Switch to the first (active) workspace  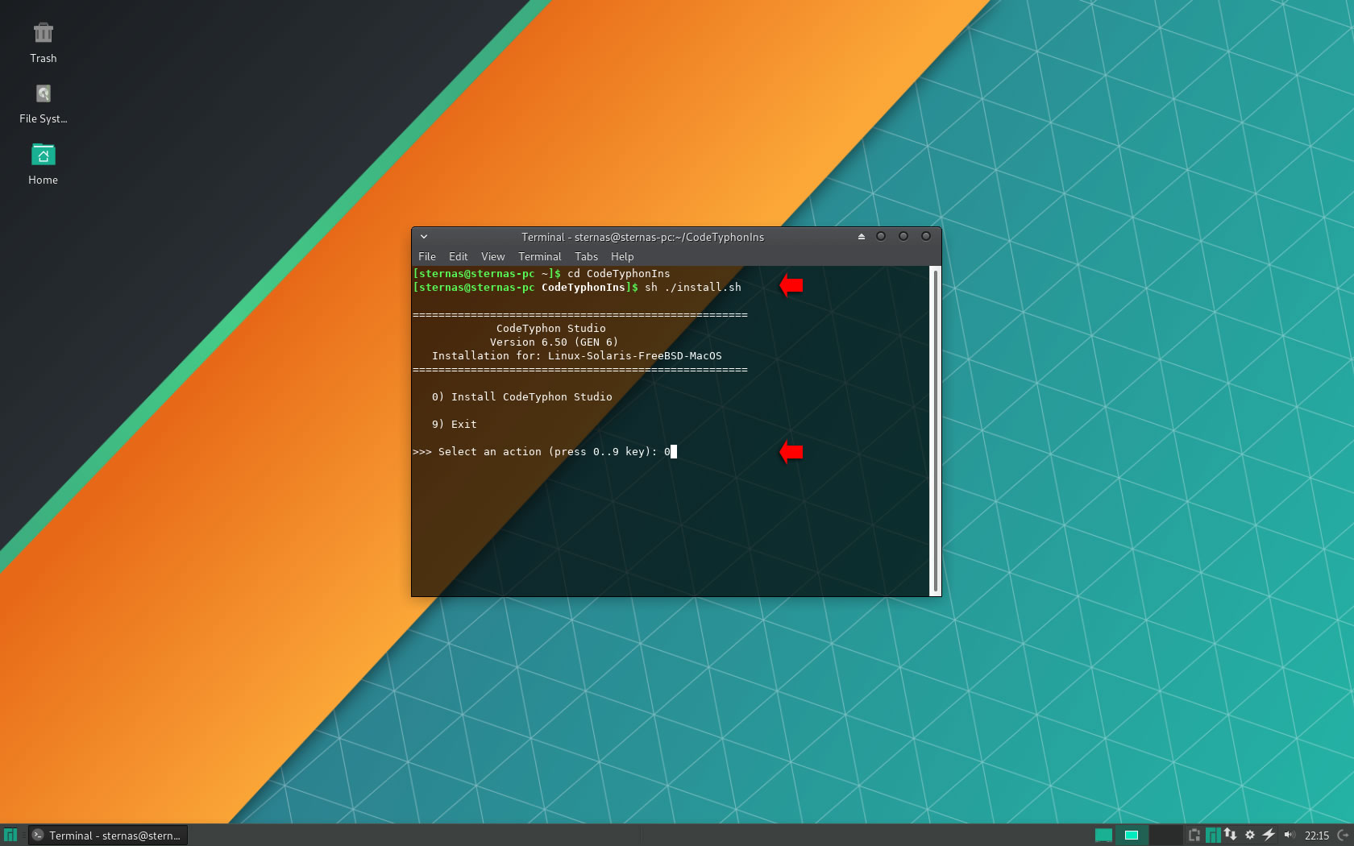[x=1132, y=836]
